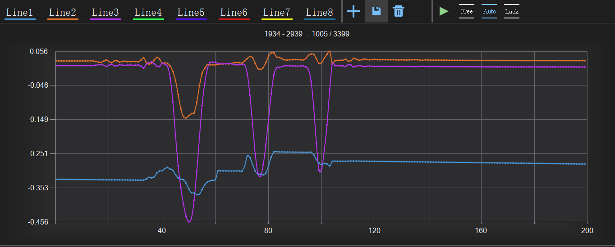The height and width of the screenshot is (247, 615).
Task: Delete data with the trash can icon
Action: [398, 11]
